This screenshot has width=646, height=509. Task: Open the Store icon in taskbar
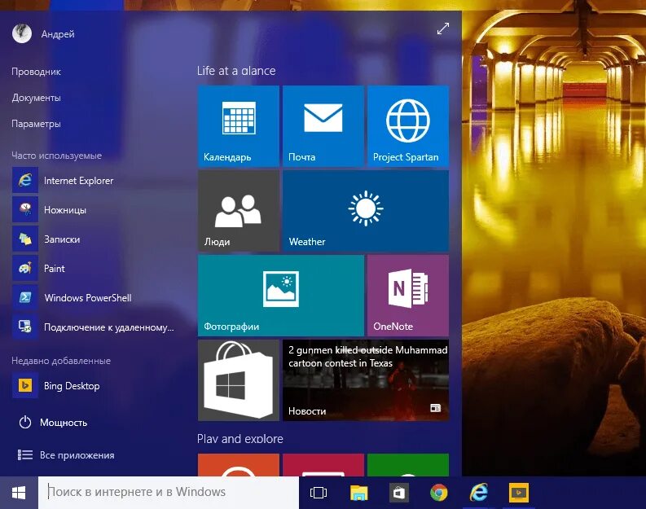(x=399, y=493)
